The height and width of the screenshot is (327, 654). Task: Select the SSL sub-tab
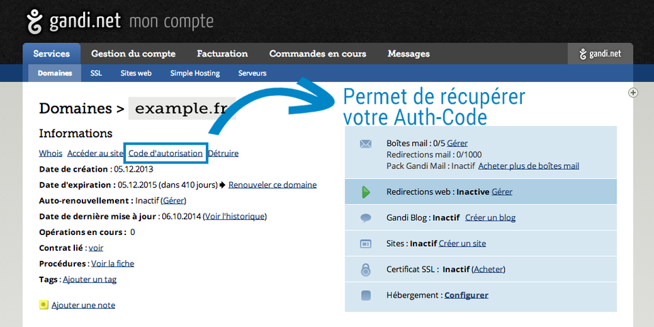pyautogui.click(x=96, y=74)
